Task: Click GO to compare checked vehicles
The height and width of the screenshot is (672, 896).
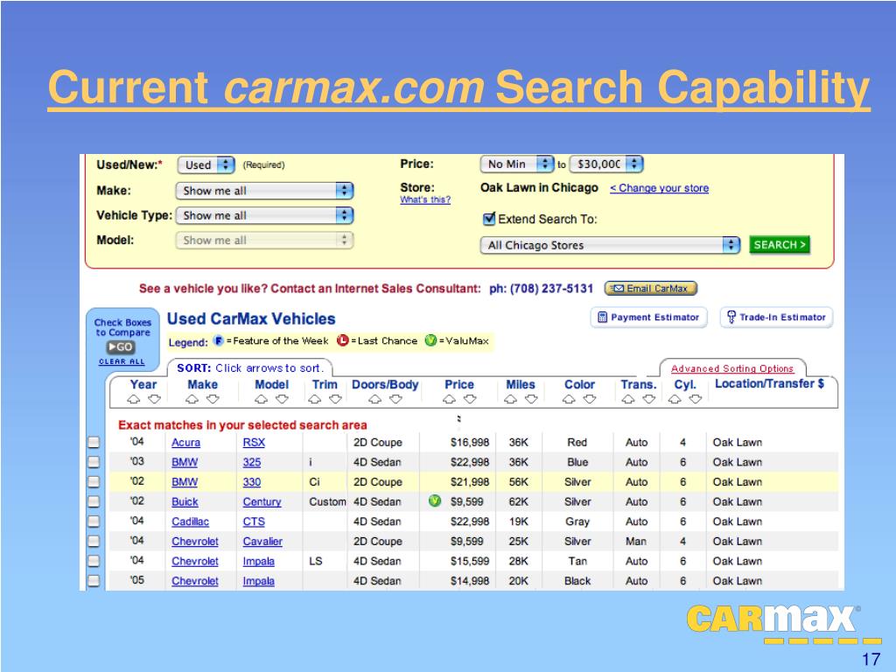Action: coord(120,346)
